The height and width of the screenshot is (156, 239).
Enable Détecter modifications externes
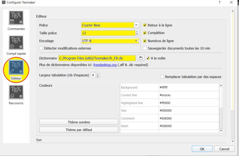(x=41, y=48)
